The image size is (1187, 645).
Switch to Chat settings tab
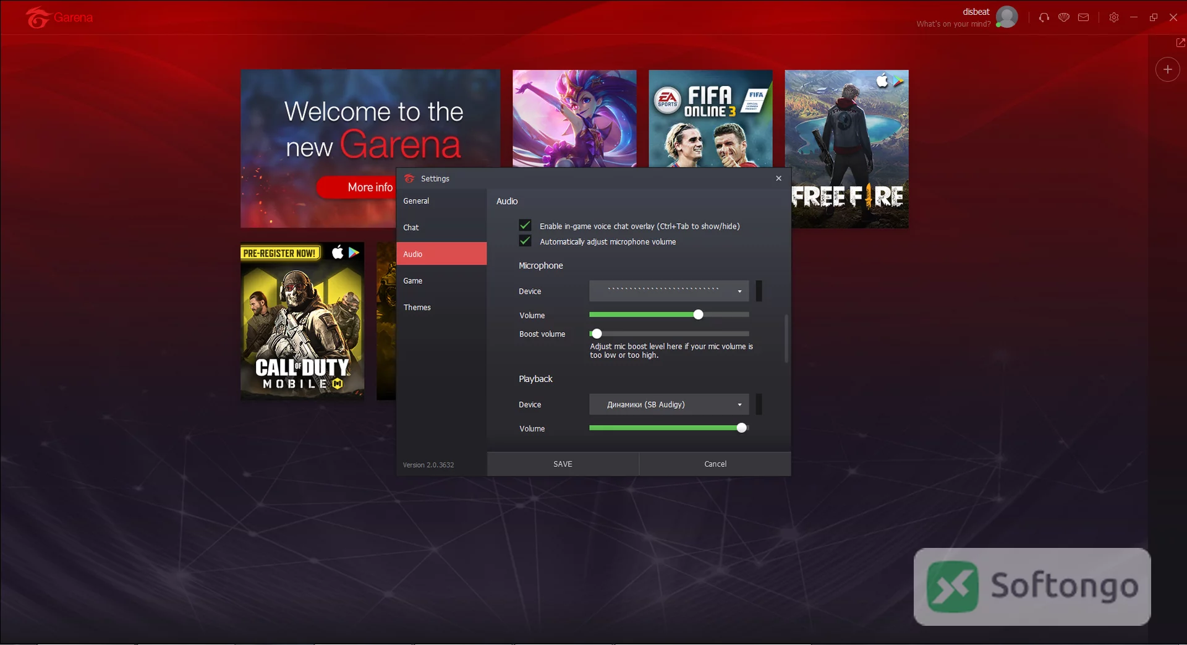pos(441,228)
